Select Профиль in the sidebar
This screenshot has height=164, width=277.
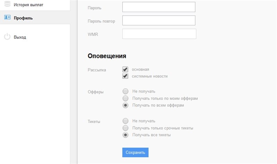(x=23, y=18)
